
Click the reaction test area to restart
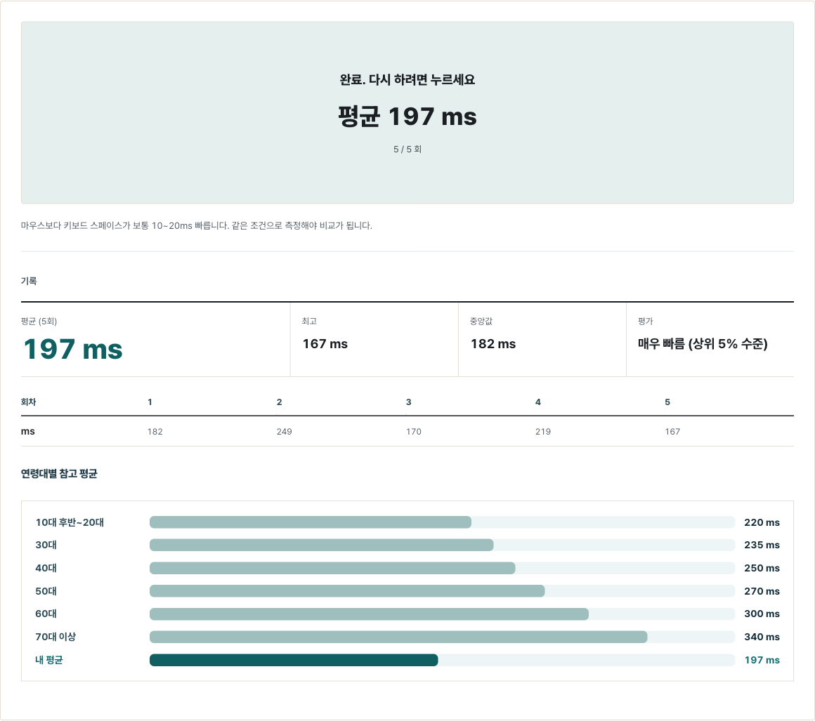407,113
